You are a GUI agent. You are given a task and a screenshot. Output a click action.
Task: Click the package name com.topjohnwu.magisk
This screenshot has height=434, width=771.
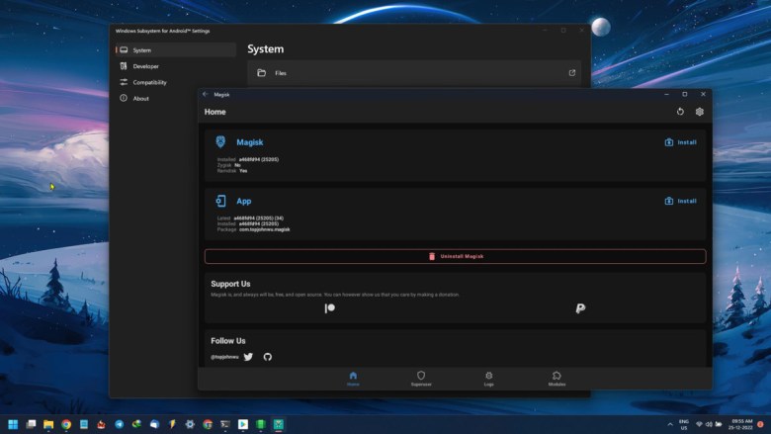[x=265, y=229]
